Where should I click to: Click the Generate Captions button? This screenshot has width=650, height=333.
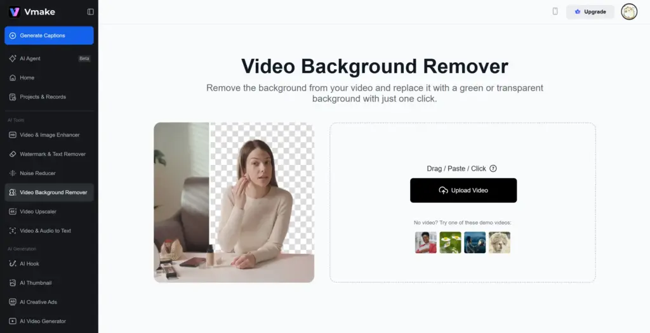click(49, 36)
